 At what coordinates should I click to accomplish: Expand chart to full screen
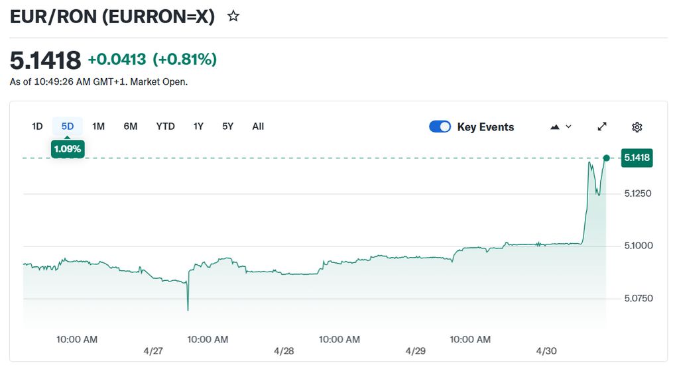coord(602,127)
